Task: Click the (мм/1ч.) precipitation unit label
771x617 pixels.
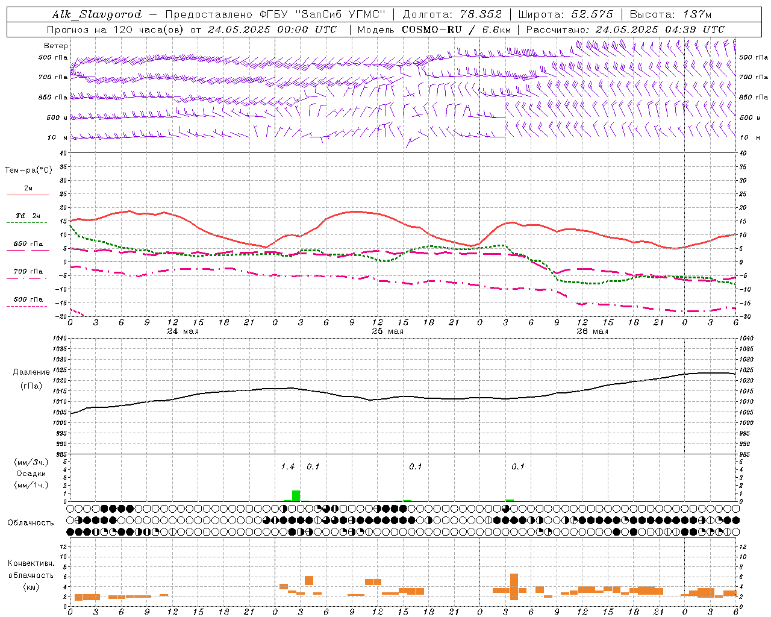Action: point(31,485)
